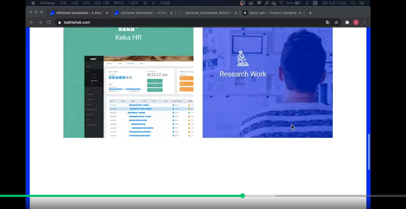Open the 탭 menu
This screenshot has height=209, width=406.
tap(145, 3)
